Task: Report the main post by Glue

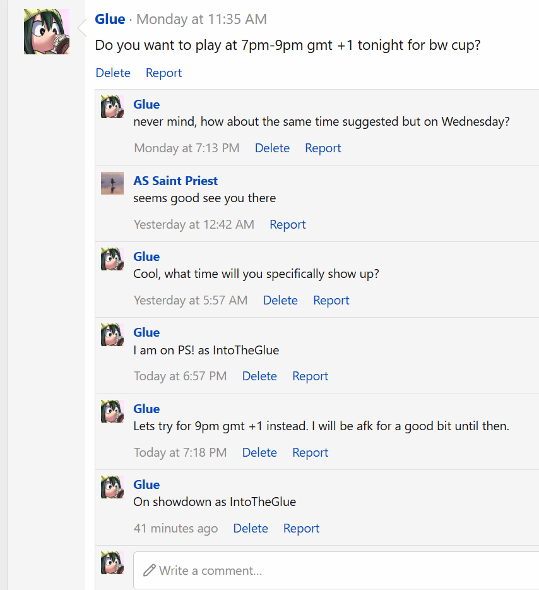Action: point(163,73)
